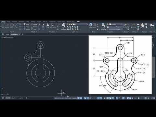Switch to the Insert ribbon tab
156x117 pixels.
pos(8,22)
